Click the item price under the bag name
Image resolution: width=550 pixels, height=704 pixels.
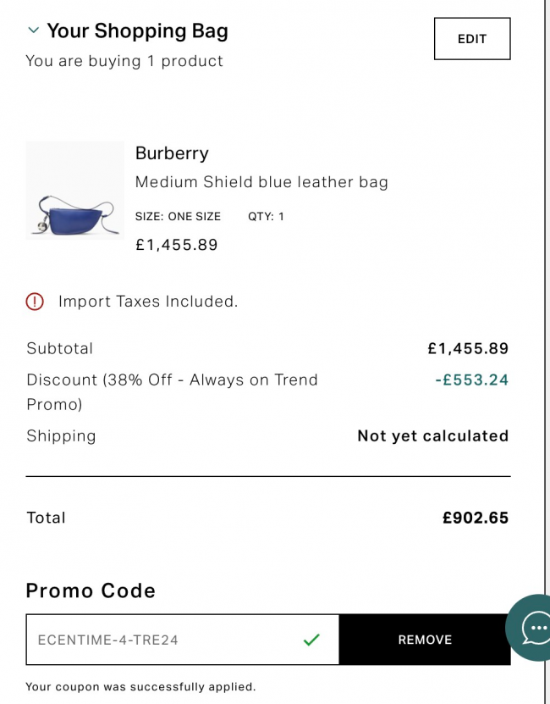176,245
